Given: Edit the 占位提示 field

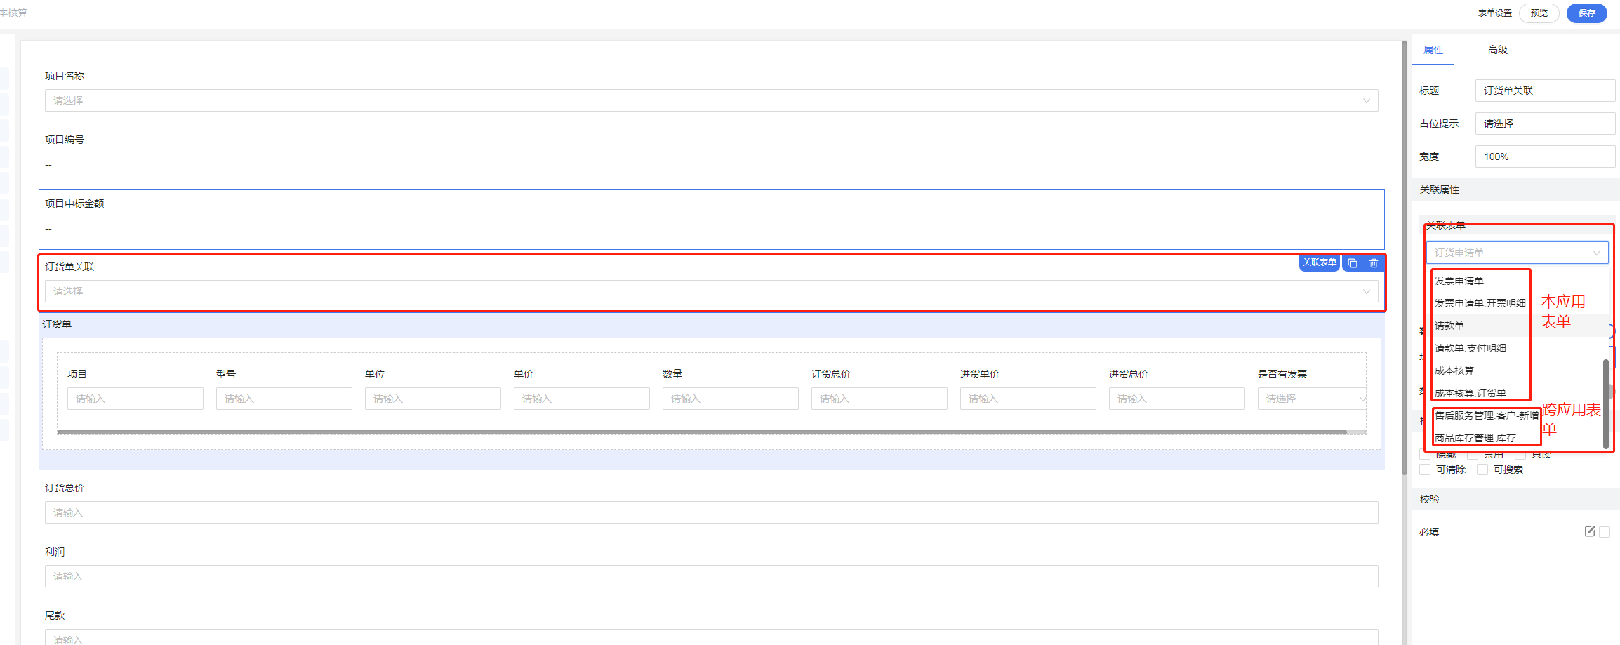Looking at the screenshot, I should (1545, 124).
